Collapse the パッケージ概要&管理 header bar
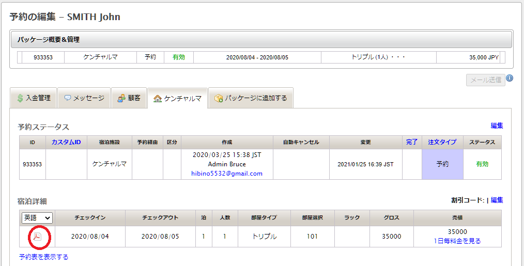524x266 pixels. point(261,39)
